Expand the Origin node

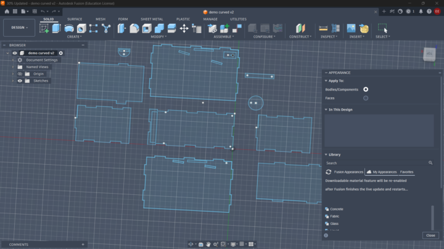click(x=13, y=74)
